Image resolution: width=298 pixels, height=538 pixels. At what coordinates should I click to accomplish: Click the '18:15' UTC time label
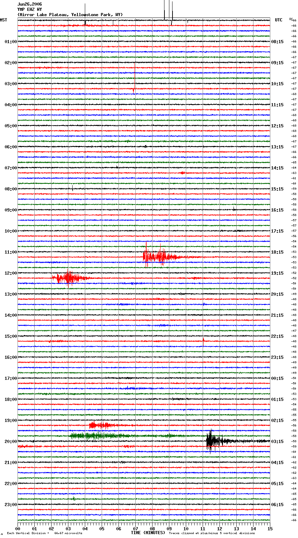277,252
